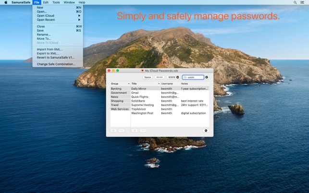The width and height of the screenshot is (309, 193).
Task: Choose New from the File menu
Action: 58,8
